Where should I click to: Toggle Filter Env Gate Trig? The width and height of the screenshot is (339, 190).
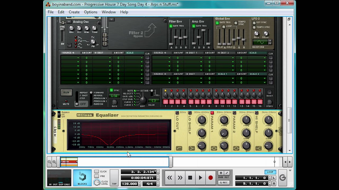(171, 26)
